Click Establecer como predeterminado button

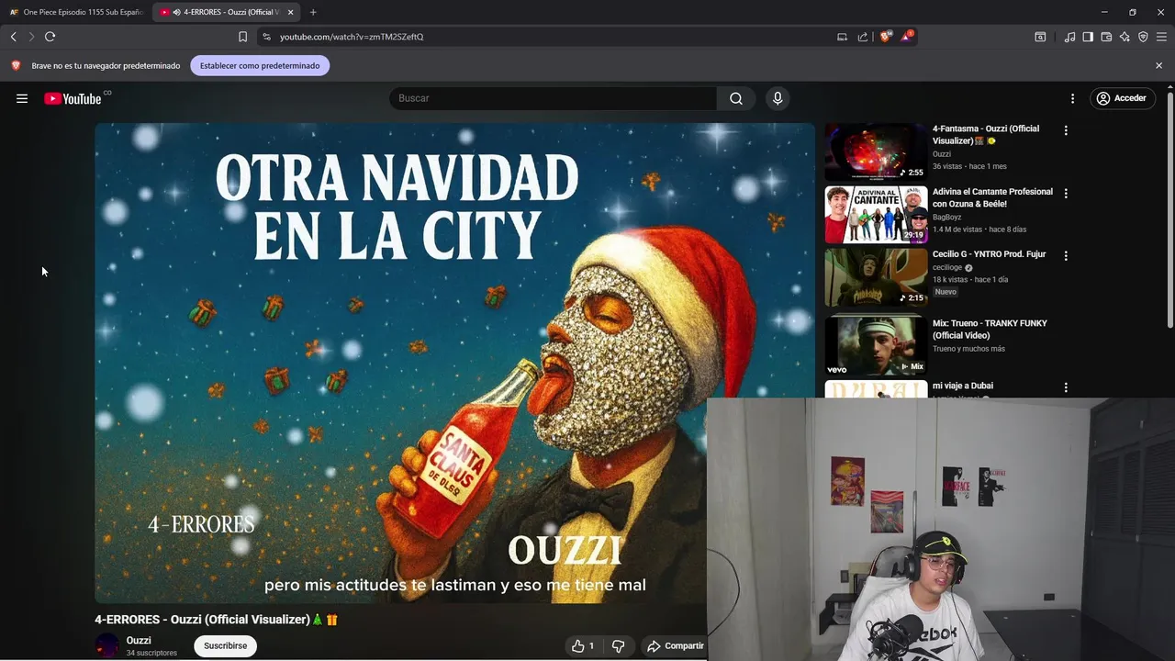260,65
